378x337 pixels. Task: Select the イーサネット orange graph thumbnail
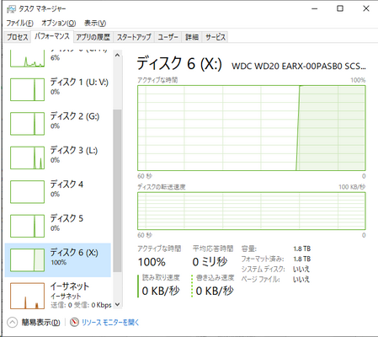tap(27, 296)
